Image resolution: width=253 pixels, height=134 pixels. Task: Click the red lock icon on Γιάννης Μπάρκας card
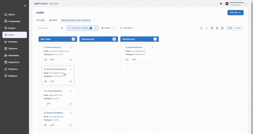[x=70, y=104]
